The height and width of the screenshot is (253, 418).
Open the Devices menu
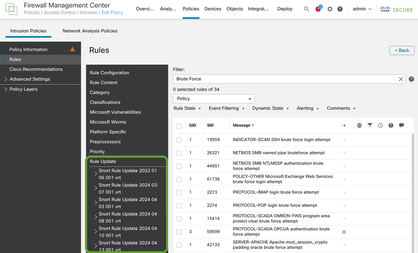(213, 9)
